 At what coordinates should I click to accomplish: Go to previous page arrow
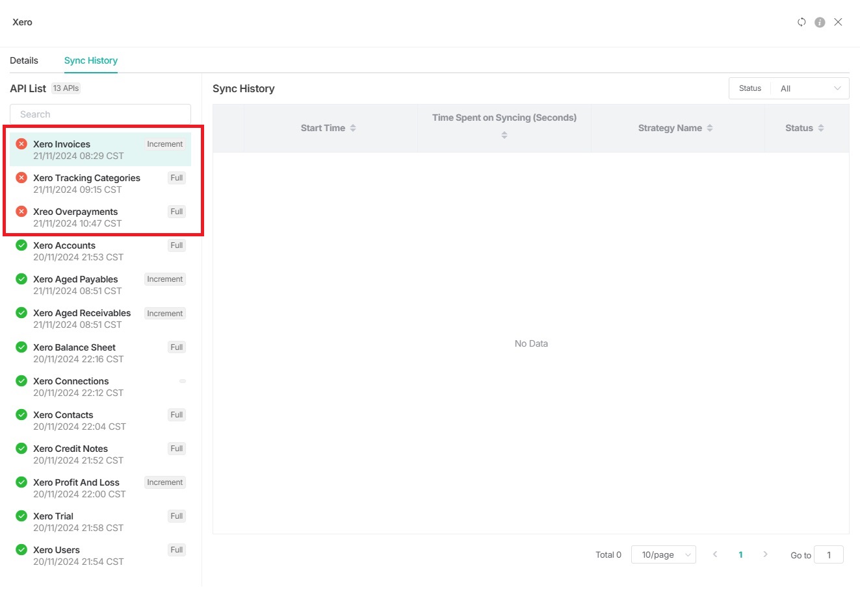tap(715, 554)
